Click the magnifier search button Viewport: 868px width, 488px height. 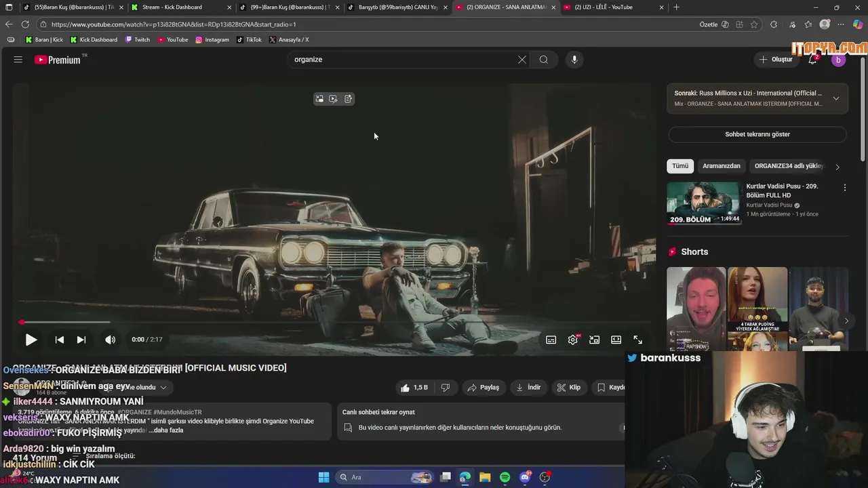(x=544, y=60)
